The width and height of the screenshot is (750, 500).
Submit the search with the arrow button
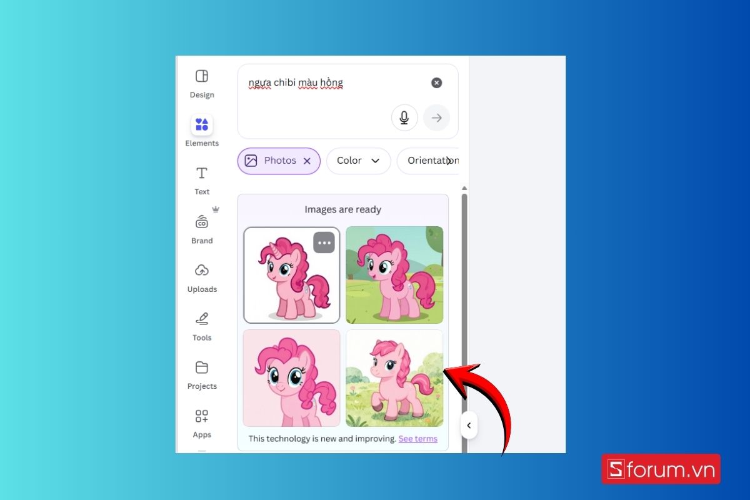click(x=436, y=117)
